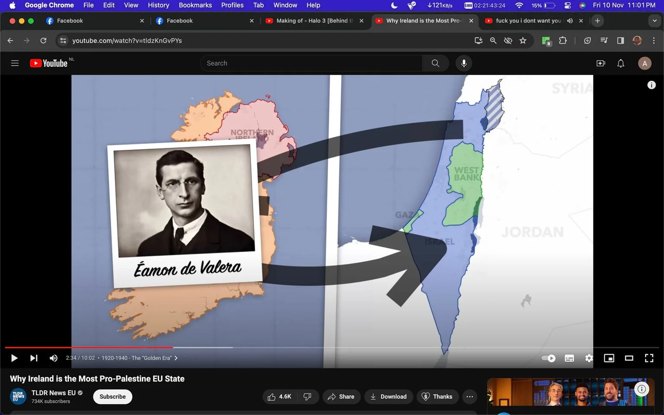Viewport: 664px width, 415px height.
Task: Start a voice search with the microphone icon
Action: point(463,63)
